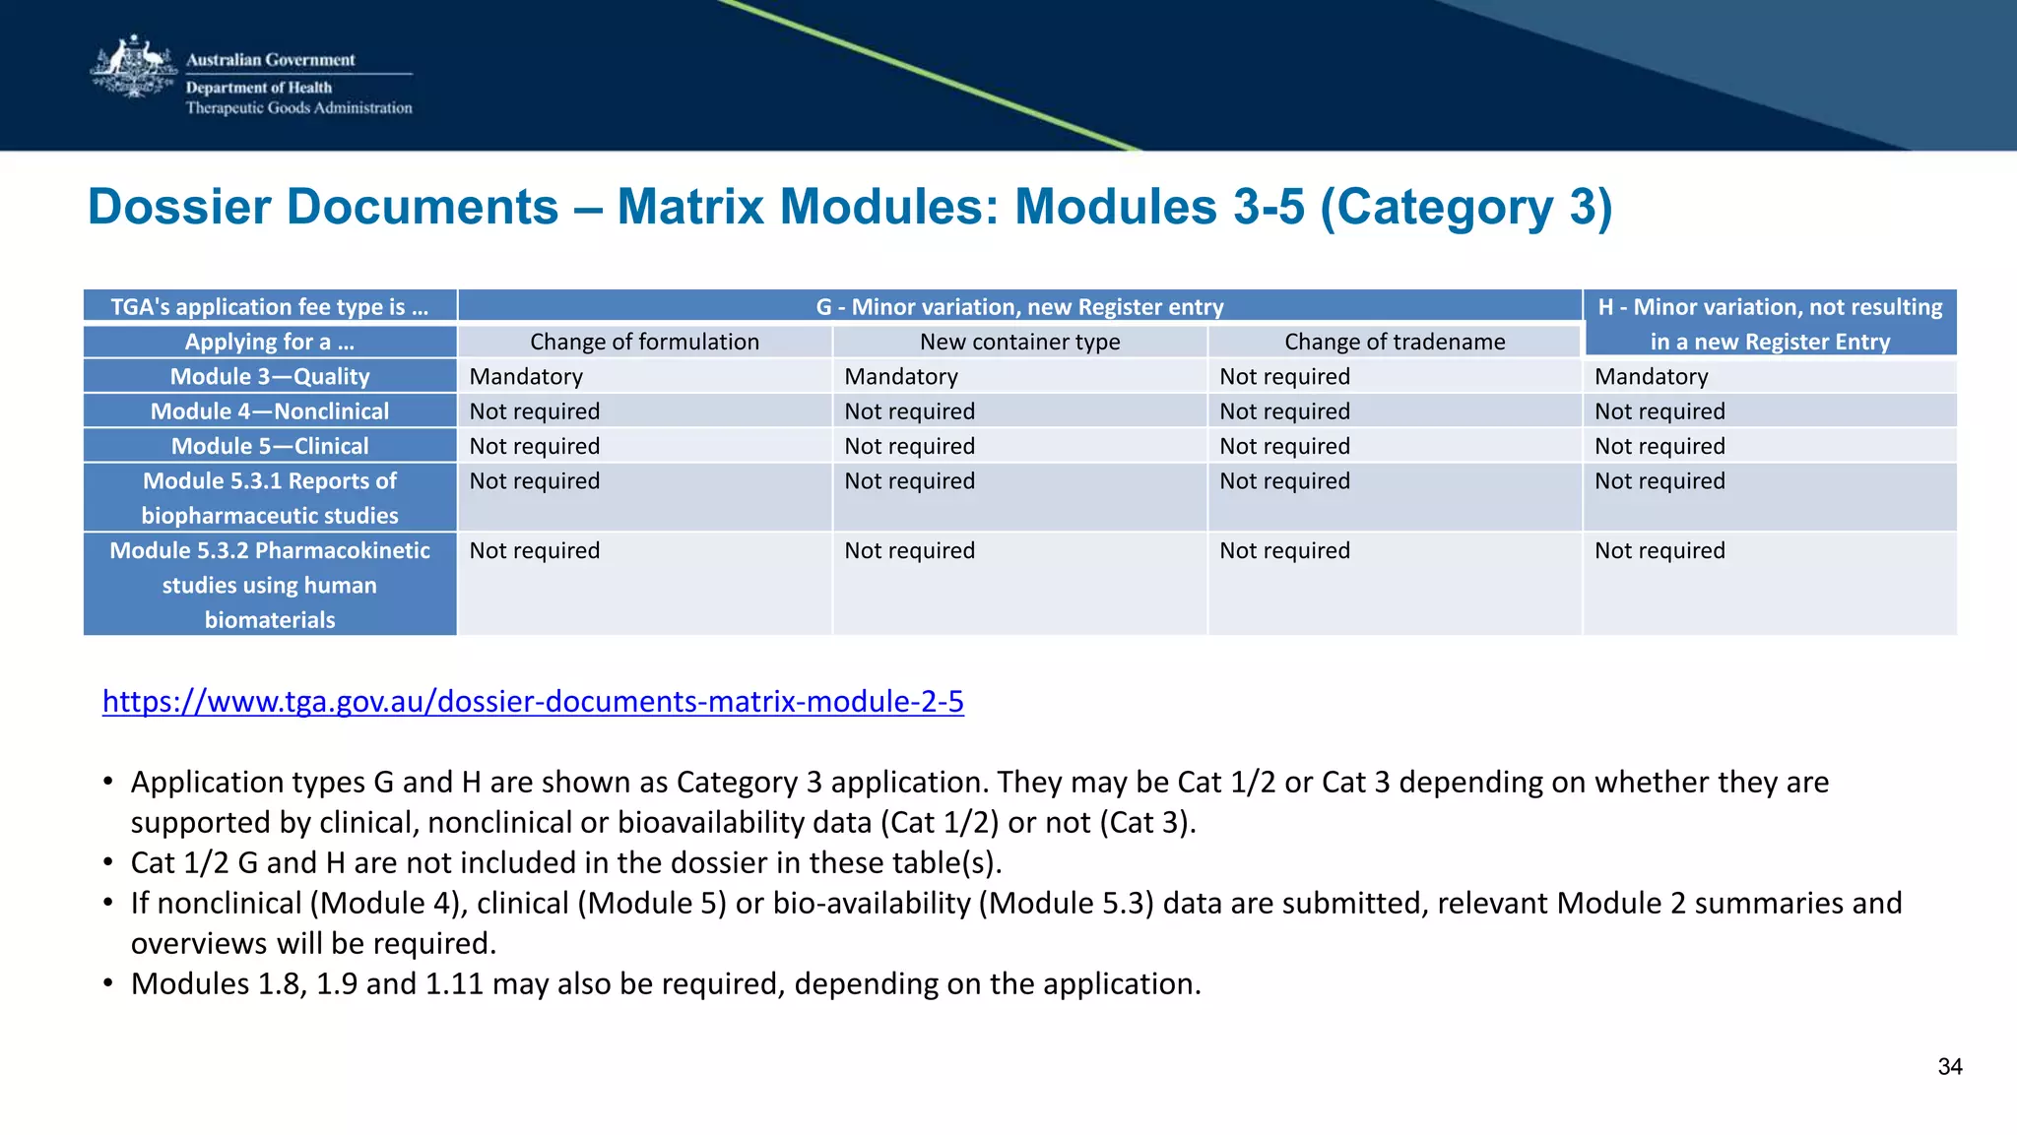Click Module 5.3.2 cell under Change of tradename

tap(1395, 585)
